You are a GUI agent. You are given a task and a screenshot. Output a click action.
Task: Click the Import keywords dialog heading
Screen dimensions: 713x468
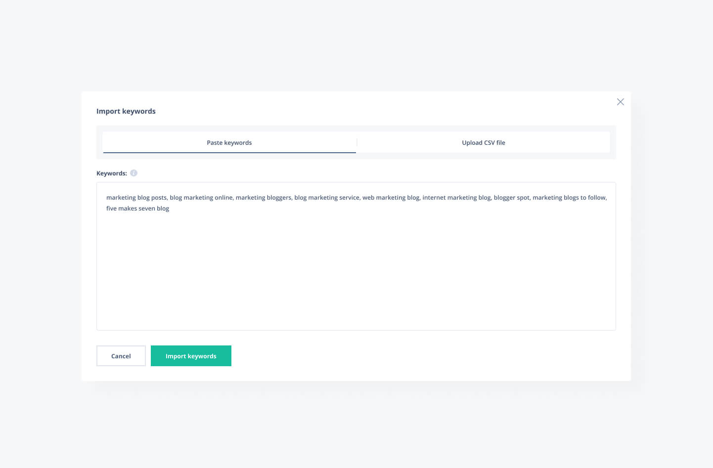click(126, 111)
